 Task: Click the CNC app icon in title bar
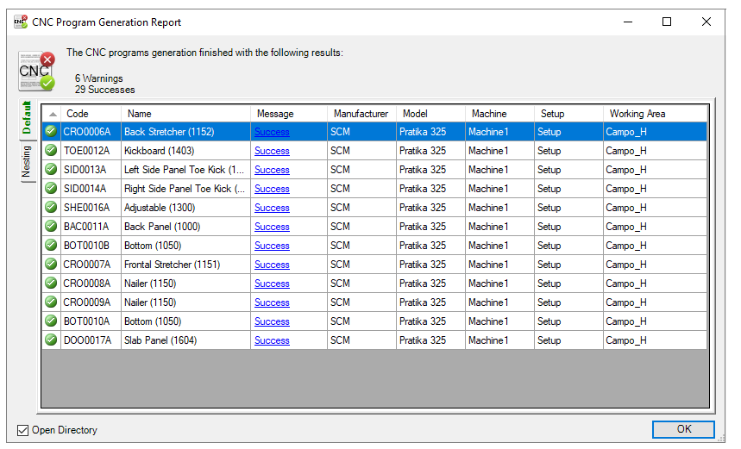click(21, 22)
